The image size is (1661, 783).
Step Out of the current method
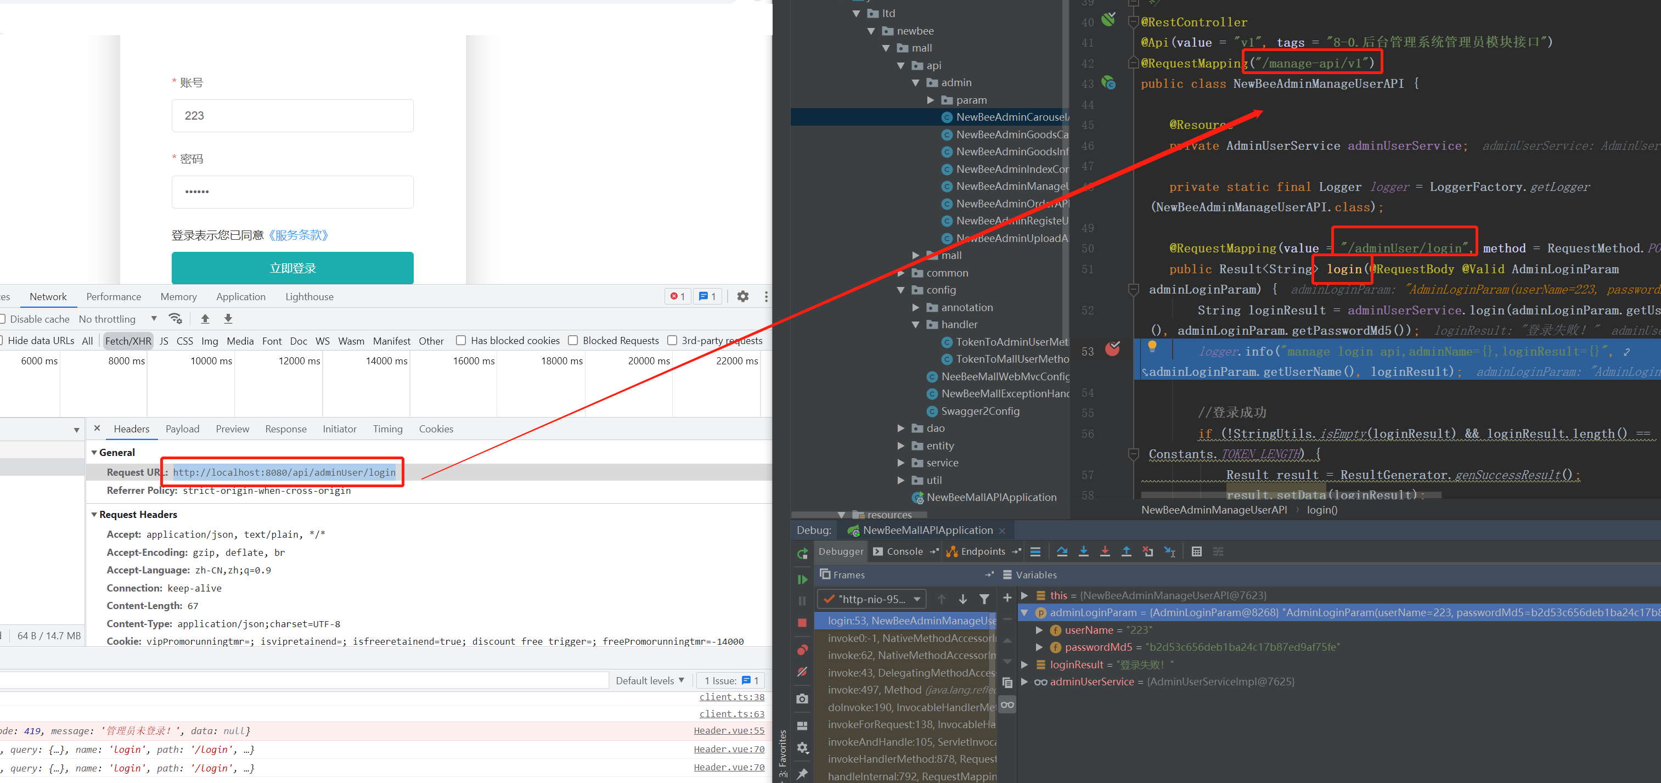coord(1127,553)
